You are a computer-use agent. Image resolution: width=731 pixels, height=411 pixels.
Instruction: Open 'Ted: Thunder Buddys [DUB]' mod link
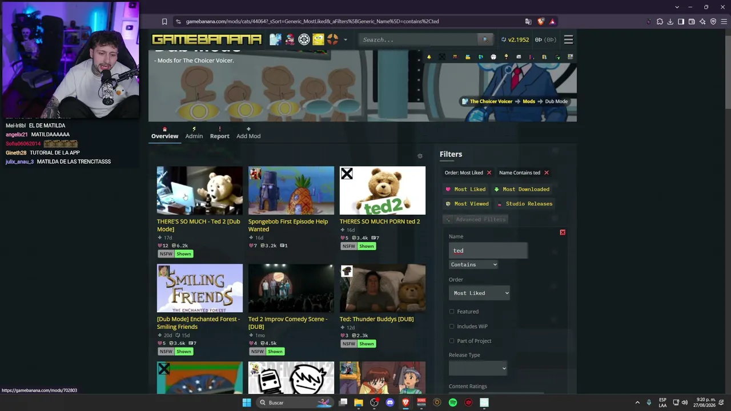point(376,319)
